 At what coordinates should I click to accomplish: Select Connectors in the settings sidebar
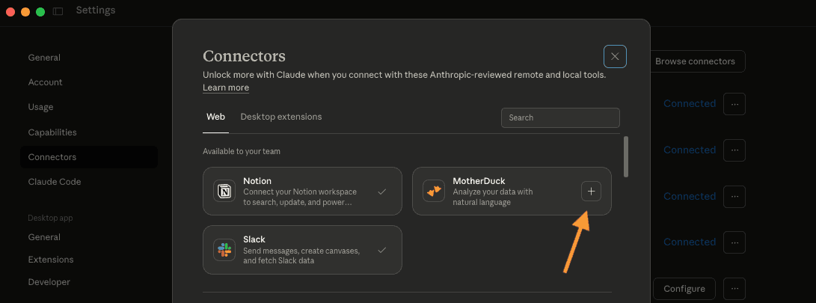pos(89,156)
